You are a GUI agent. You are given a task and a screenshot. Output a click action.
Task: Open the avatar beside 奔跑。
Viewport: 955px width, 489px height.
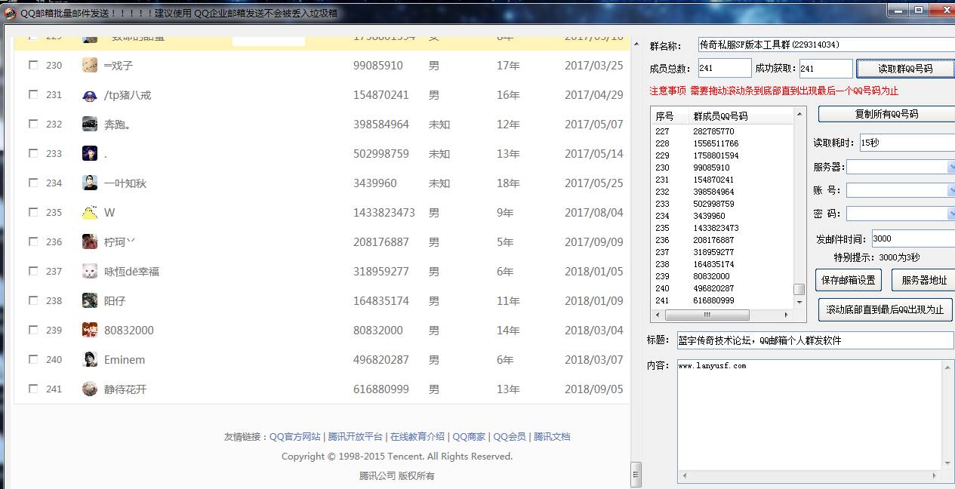(x=90, y=125)
